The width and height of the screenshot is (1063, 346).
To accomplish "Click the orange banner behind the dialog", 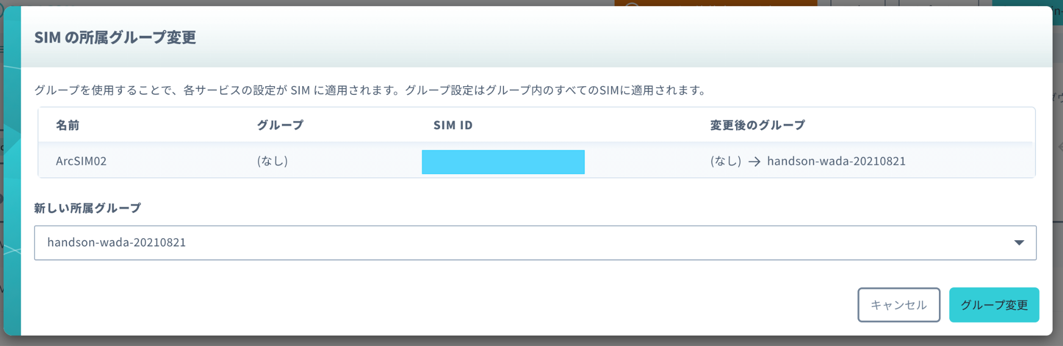I will (716, 3).
